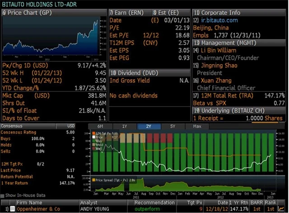Click the chart icon in Oppenheimer row
This screenshot has height=213, width=289.
(x=282, y=209)
